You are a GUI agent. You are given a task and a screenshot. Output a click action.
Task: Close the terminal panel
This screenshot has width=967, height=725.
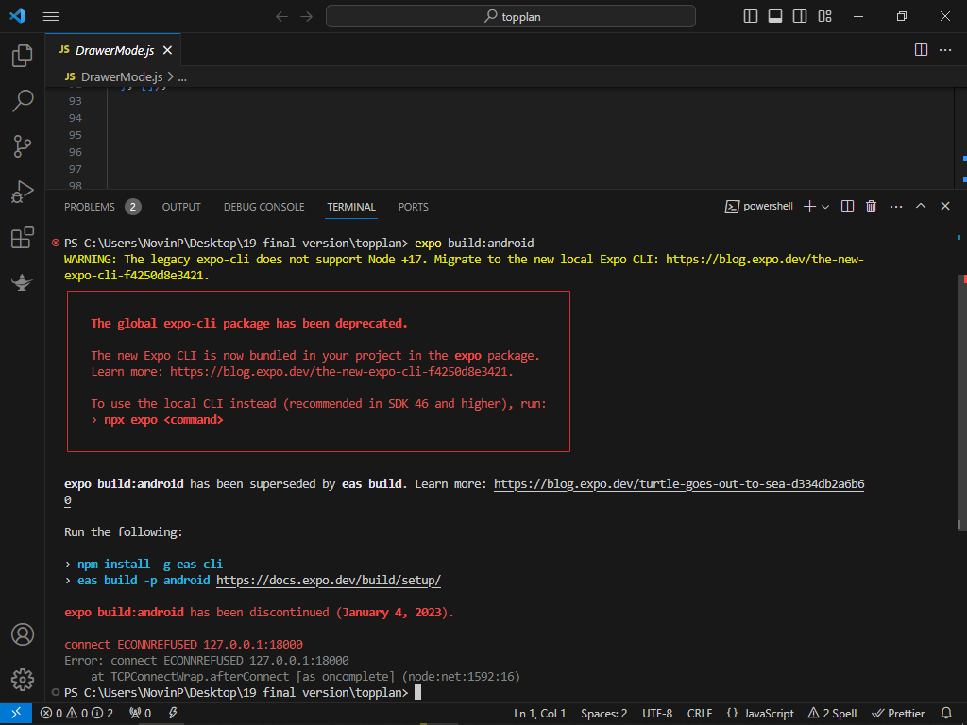point(944,207)
